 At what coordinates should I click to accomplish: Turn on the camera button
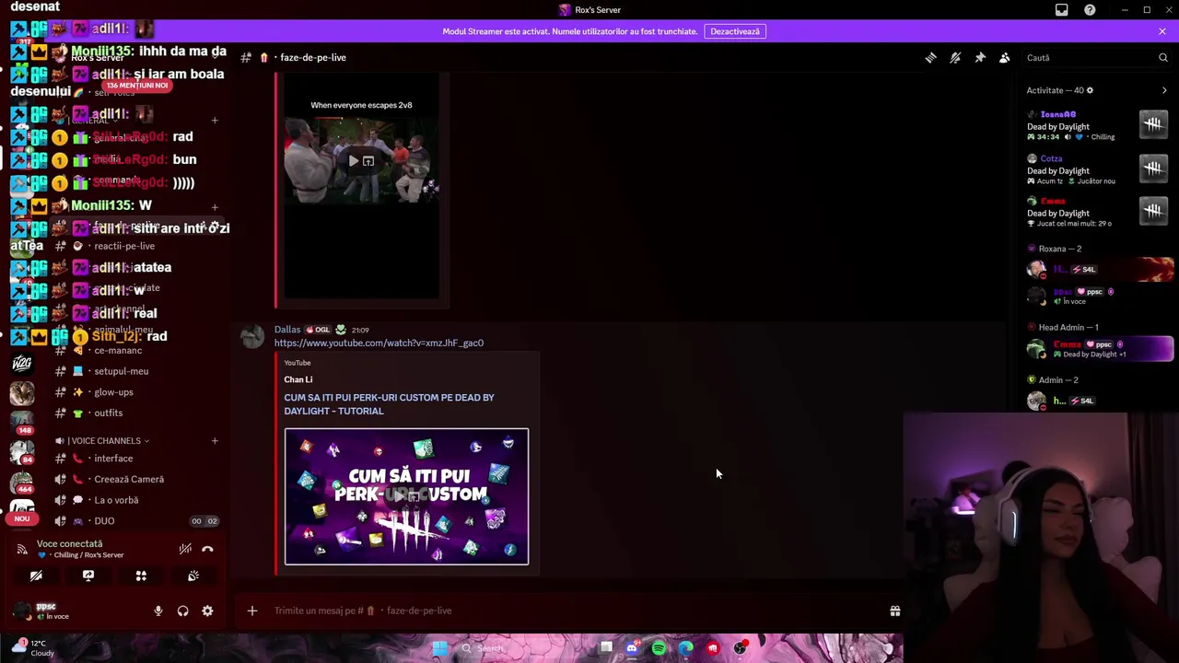[x=36, y=576]
